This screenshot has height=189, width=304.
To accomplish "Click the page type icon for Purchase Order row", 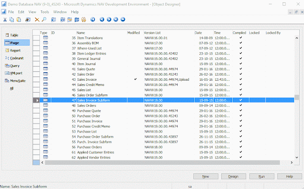I will click(46, 115).
